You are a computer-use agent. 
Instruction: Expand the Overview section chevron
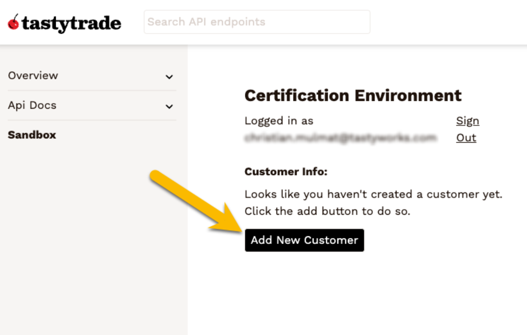[170, 77]
